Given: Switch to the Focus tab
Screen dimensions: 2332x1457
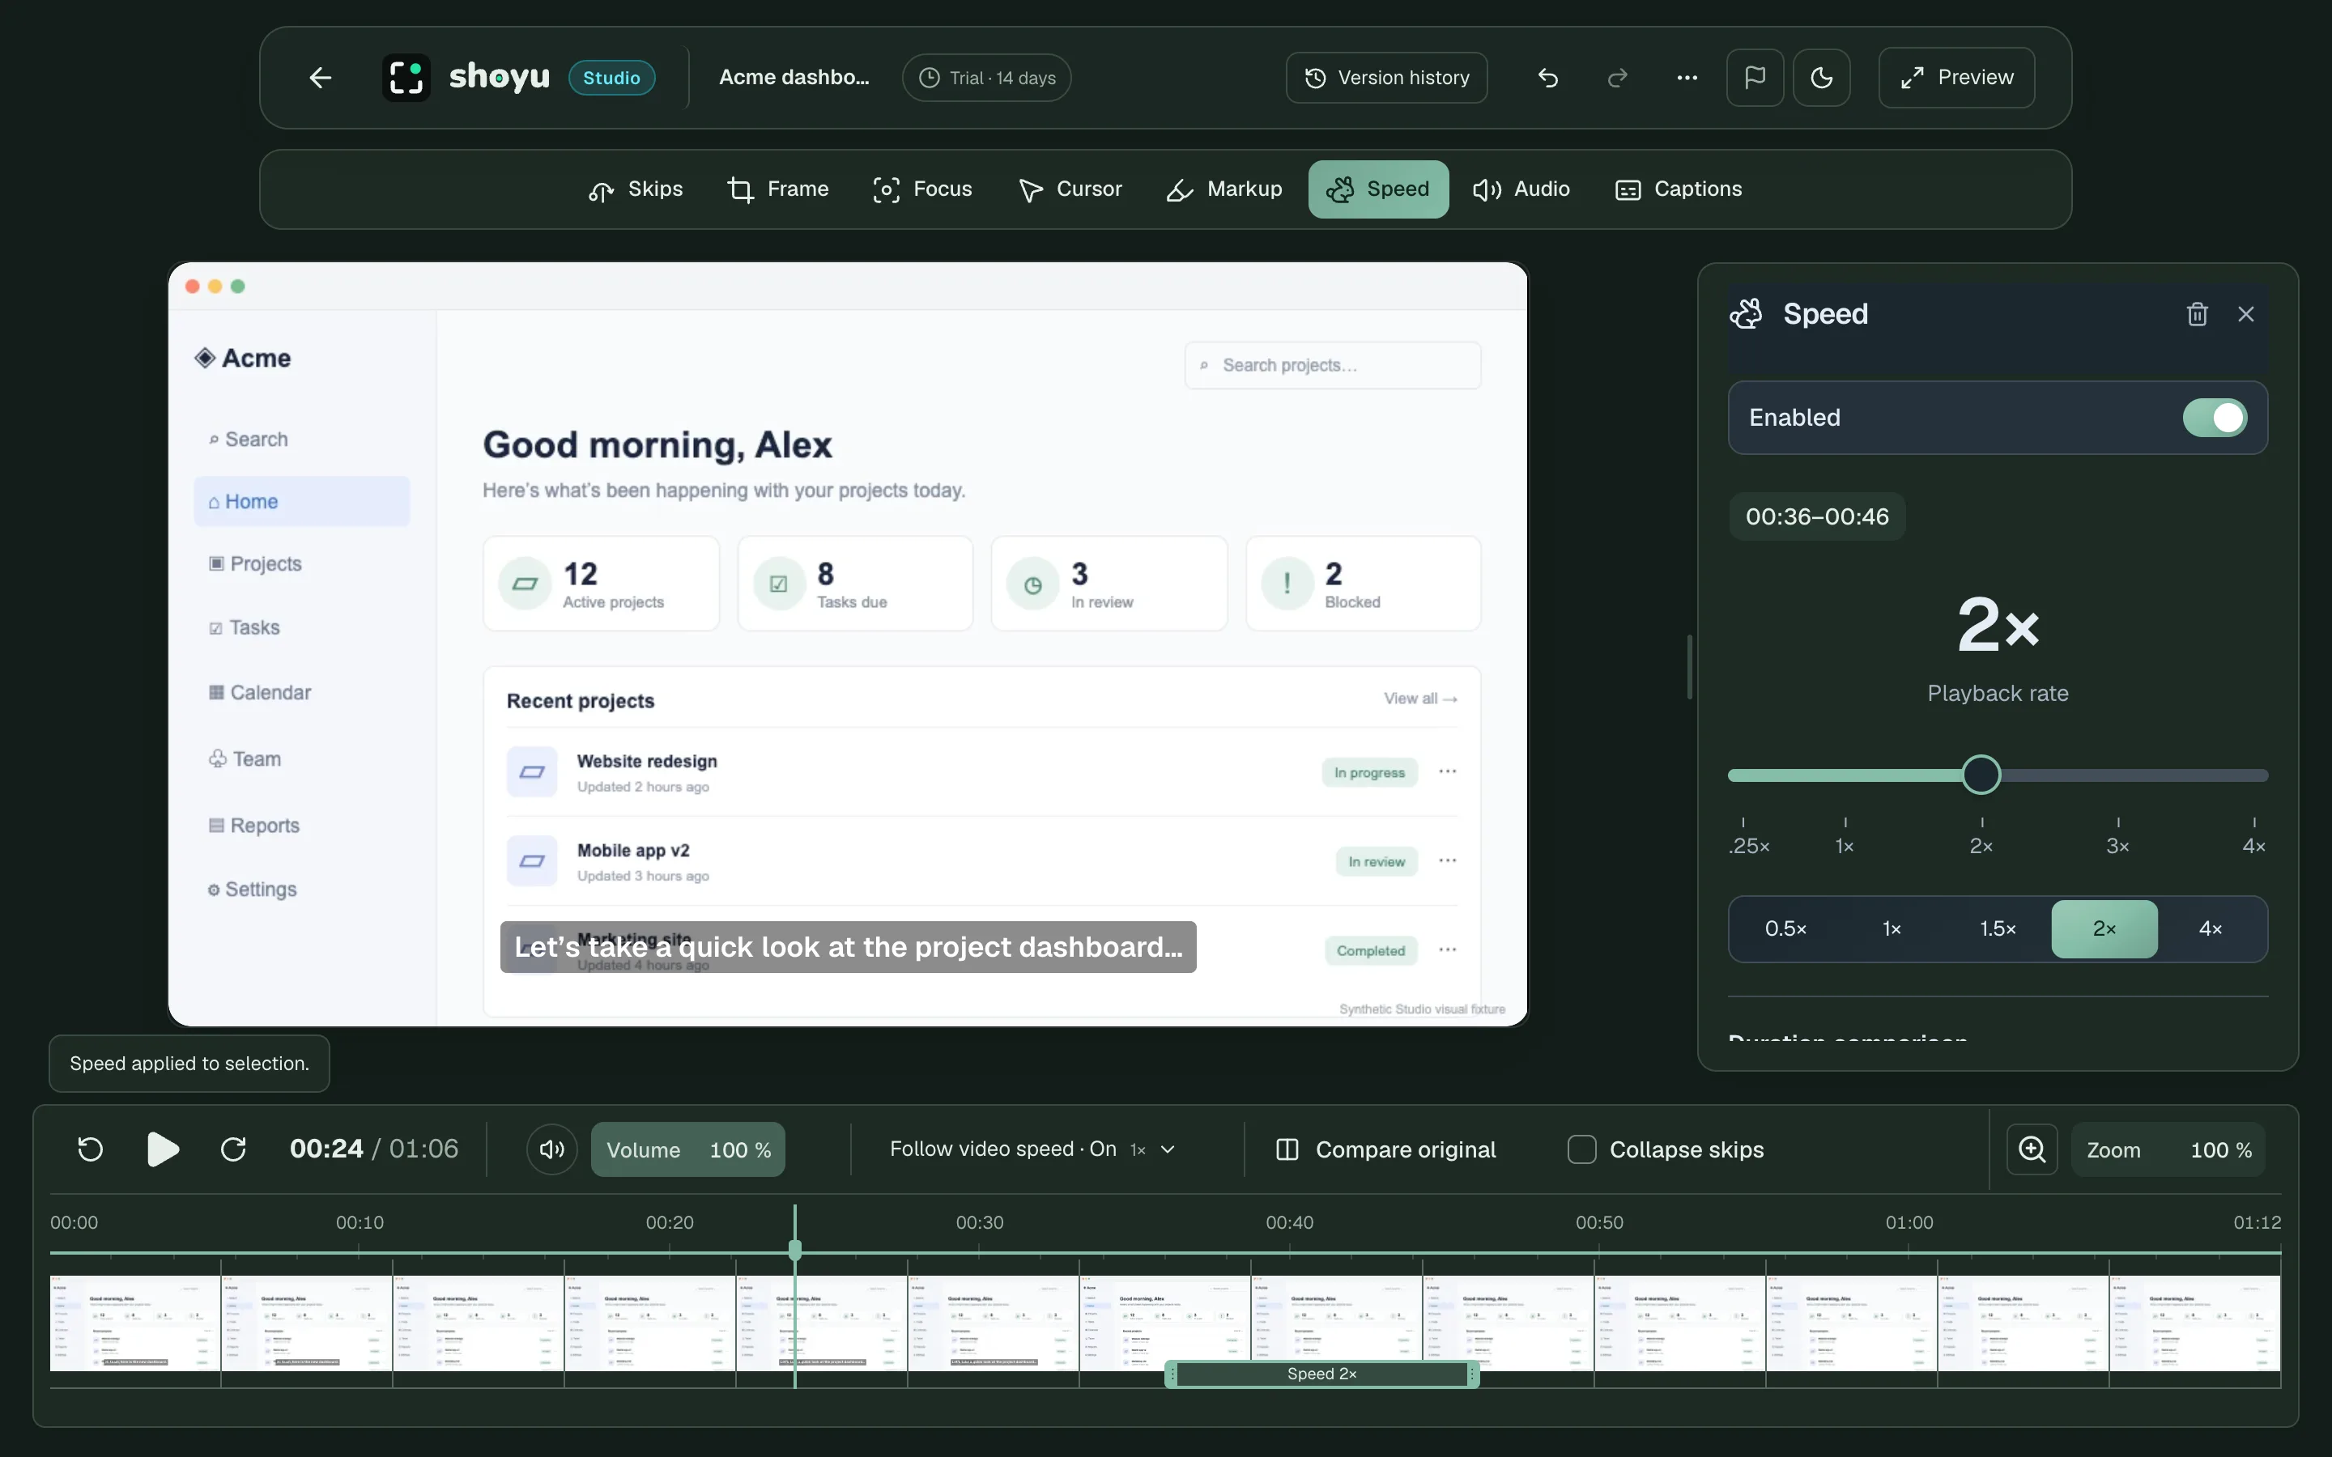Looking at the screenshot, I should 922,189.
